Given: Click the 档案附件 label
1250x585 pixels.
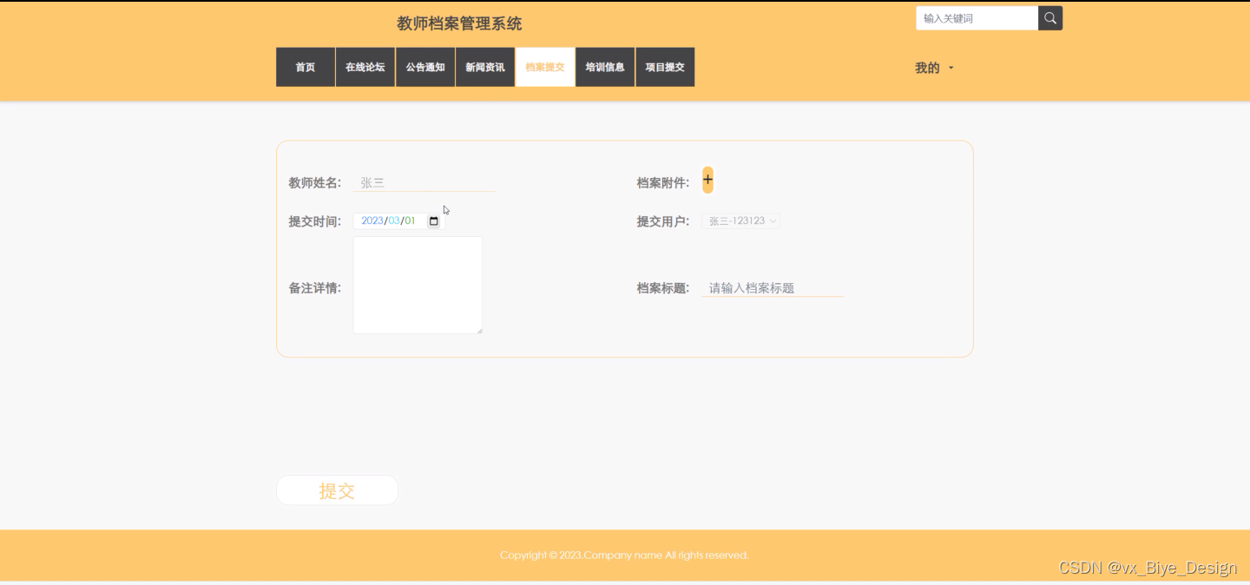Looking at the screenshot, I should pos(663,182).
